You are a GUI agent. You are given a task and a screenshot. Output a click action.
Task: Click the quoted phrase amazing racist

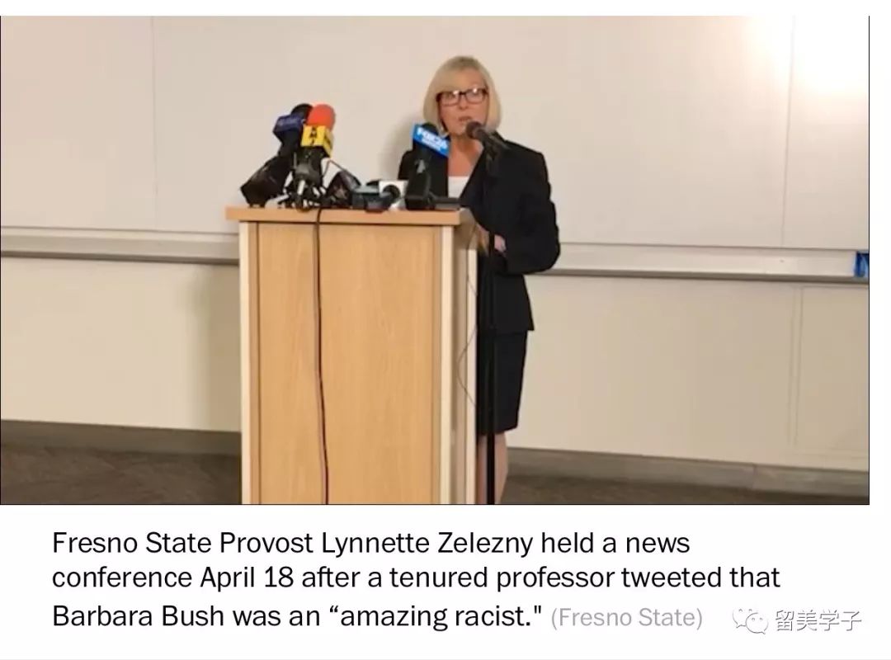click(x=436, y=616)
